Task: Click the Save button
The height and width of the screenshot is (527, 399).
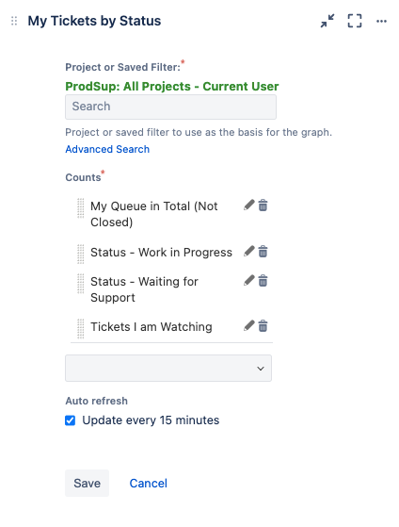Action: [x=87, y=483]
